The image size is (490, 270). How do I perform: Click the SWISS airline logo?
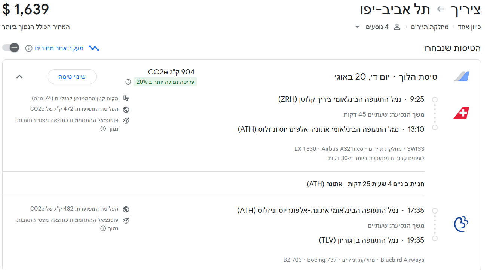[461, 113]
